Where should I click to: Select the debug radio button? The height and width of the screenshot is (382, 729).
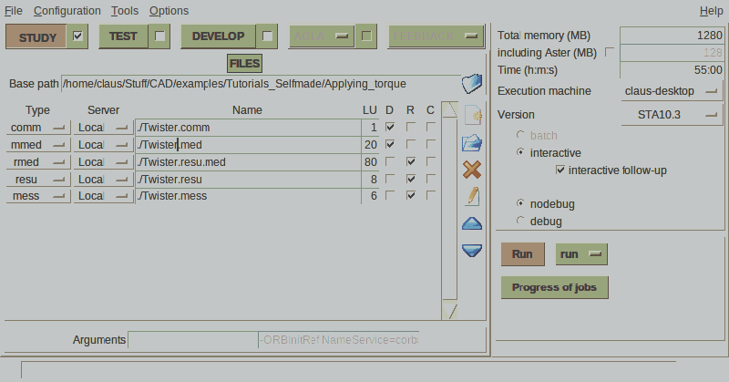tap(520, 221)
